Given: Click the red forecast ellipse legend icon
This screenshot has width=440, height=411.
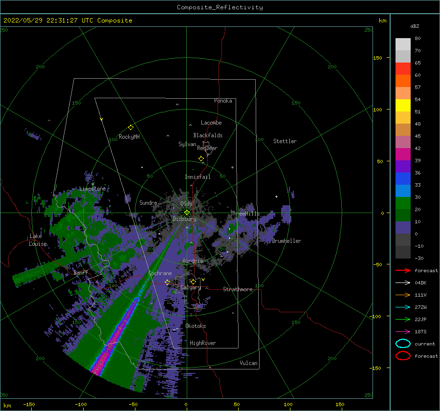Looking at the screenshot, I should point(403,356).
